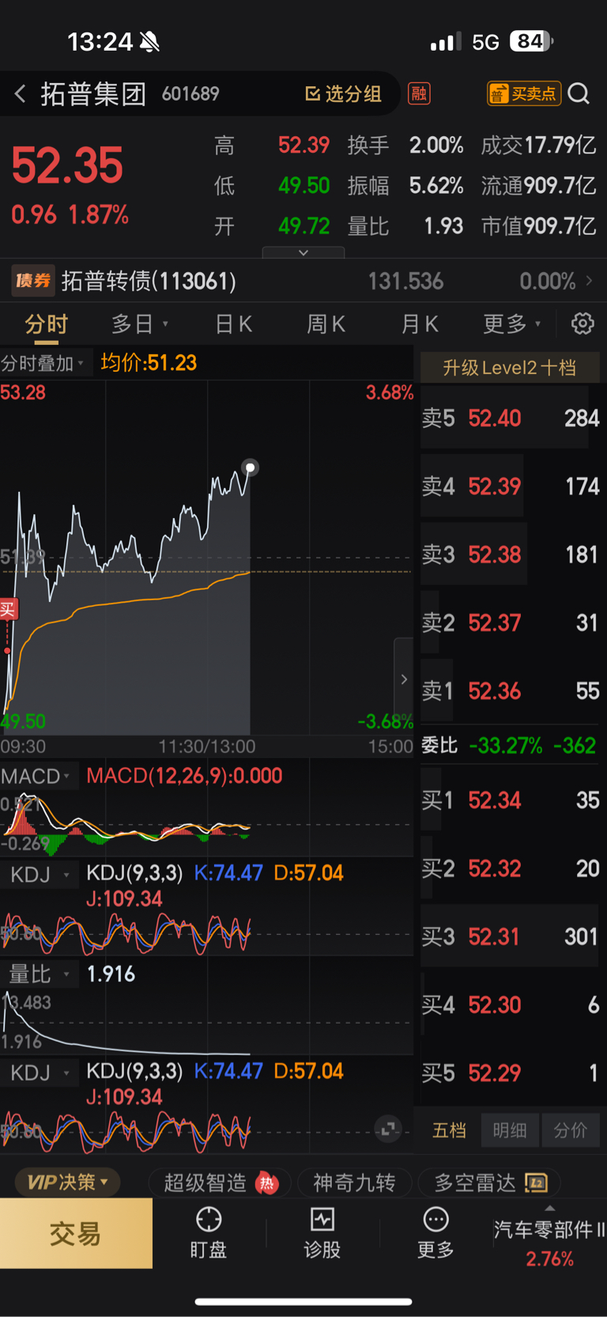Tap the current price 52.35
This screenshot has width=607, height=1317.
tap(67, 165)
